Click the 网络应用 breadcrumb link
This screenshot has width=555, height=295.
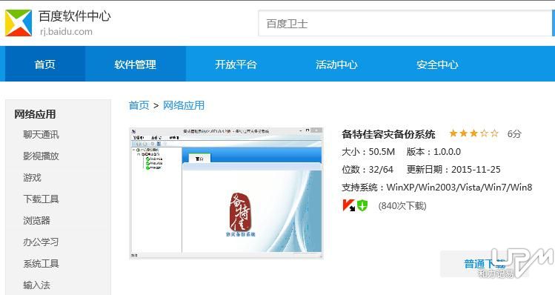tap(184, 105)
